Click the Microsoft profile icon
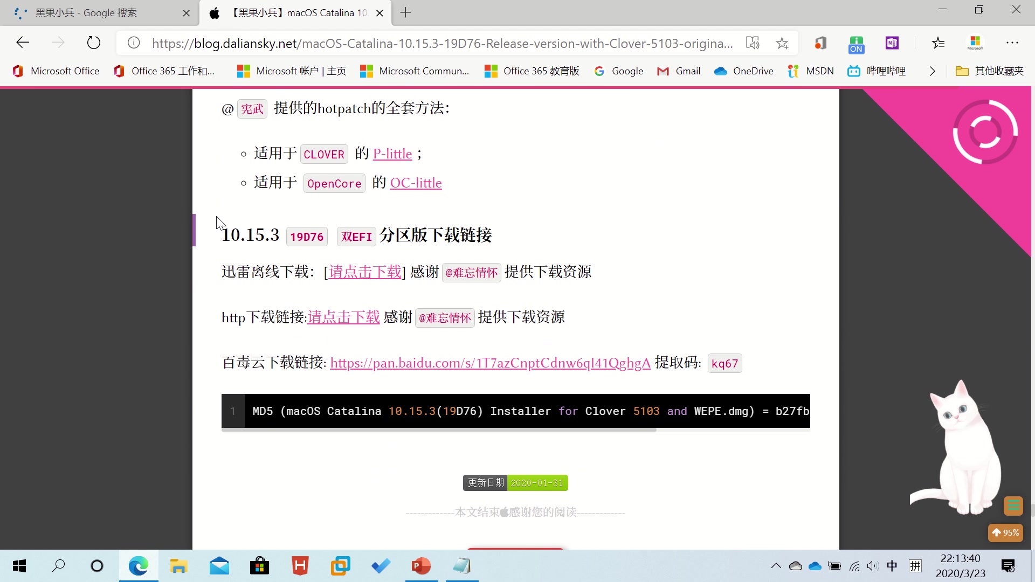Viewport: 1035px width, 582px height. (975, 43)
